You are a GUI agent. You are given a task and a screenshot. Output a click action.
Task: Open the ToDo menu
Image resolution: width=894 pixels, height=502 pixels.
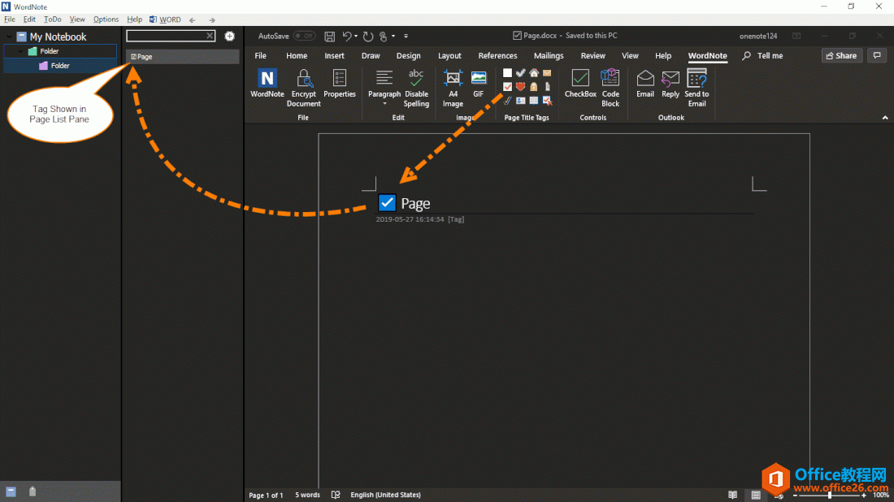tap(52, 19)
